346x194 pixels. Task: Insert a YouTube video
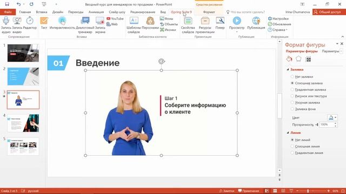coord(115,19)
